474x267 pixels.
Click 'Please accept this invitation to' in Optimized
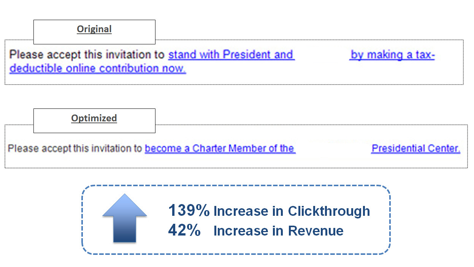pyautogui.click(x=75, y=148)
